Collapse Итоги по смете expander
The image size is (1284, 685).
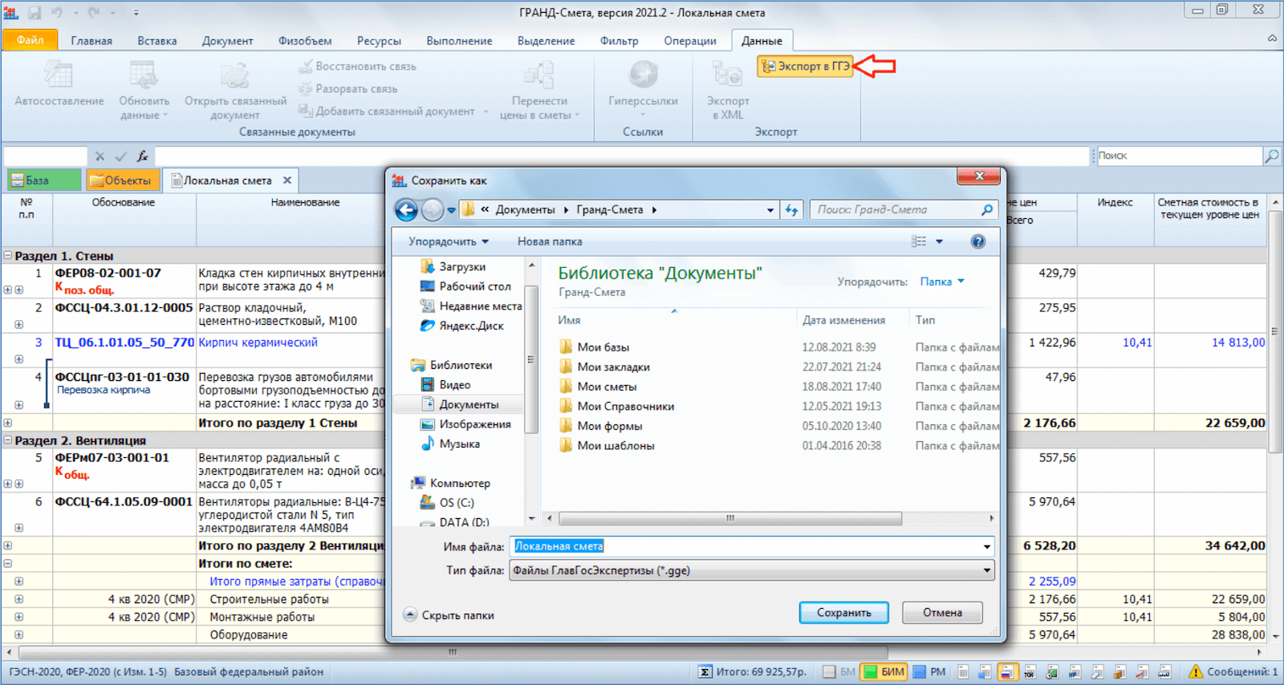8,563
